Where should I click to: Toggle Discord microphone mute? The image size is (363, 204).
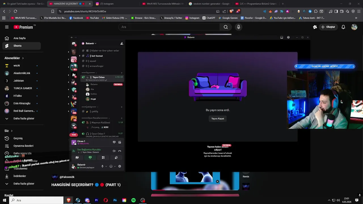coord(102,166)
